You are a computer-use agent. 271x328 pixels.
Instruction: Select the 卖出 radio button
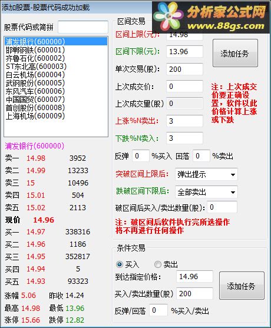coord(158,264)
